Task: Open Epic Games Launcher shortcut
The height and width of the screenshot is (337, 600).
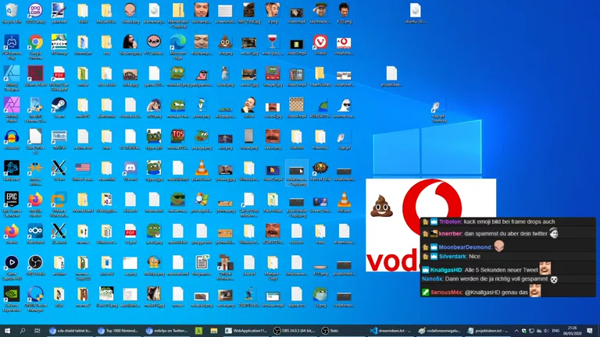Action: pyautogui.click(x=11, y=200)
